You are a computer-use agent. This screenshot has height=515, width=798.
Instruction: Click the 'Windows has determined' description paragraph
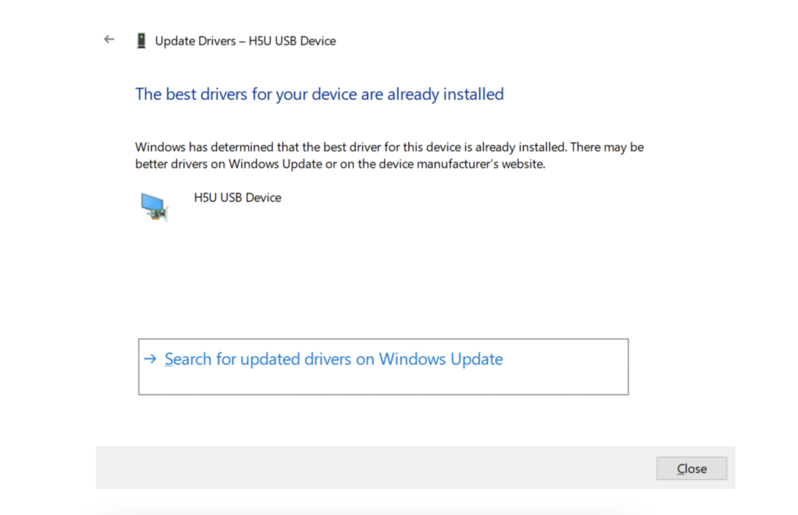click(x=389, y=155)
